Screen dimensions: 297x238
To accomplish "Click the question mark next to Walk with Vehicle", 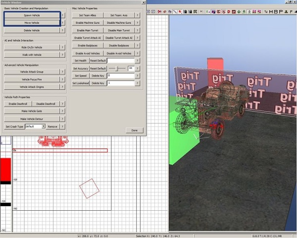I will pos(63,55).
